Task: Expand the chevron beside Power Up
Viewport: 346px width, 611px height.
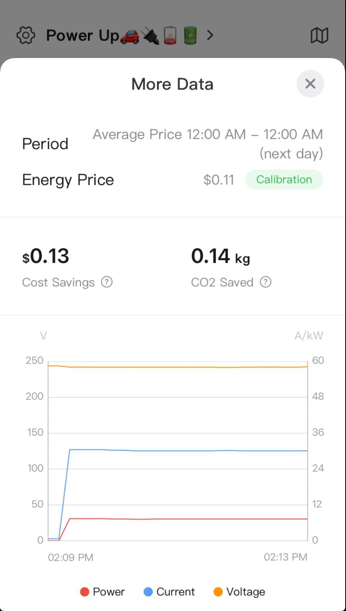Action: coord(210,35)
